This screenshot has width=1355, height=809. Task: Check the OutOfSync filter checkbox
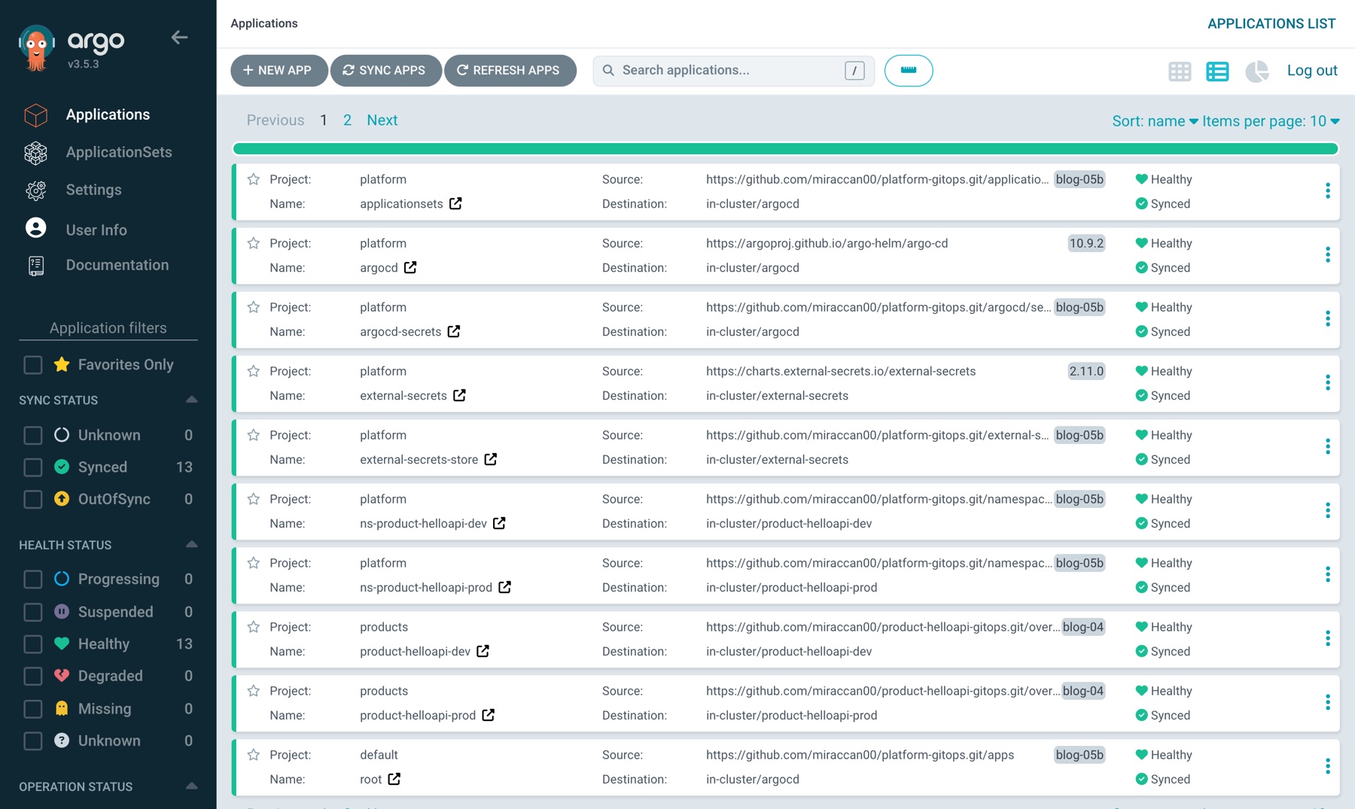coord(33,500)
